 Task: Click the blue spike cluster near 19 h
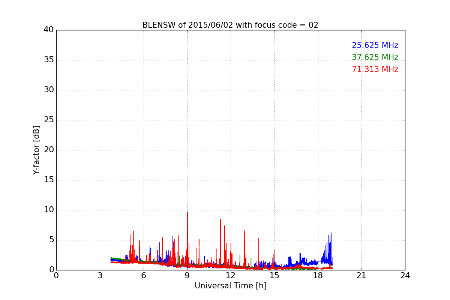click(327, 249)
